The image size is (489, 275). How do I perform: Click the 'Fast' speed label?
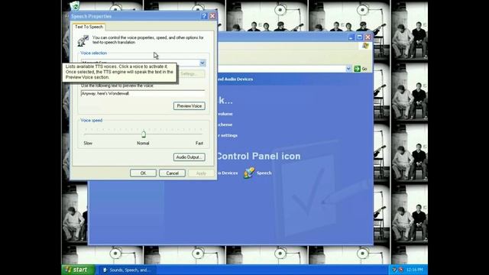tap(199, 144)
